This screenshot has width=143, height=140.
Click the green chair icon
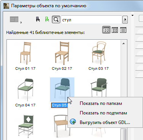[47, 19]
